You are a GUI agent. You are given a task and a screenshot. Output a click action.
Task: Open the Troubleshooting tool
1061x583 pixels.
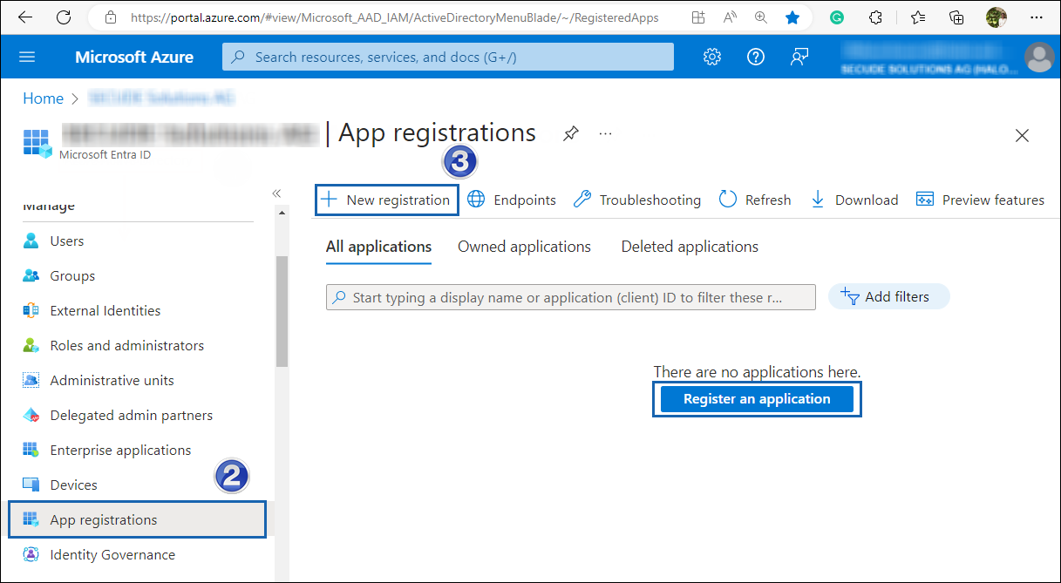pyautogui.click(x=649, y=200)
